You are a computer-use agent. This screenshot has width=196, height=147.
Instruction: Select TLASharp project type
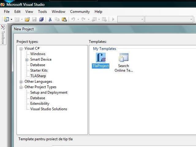(x=38, y=76)
